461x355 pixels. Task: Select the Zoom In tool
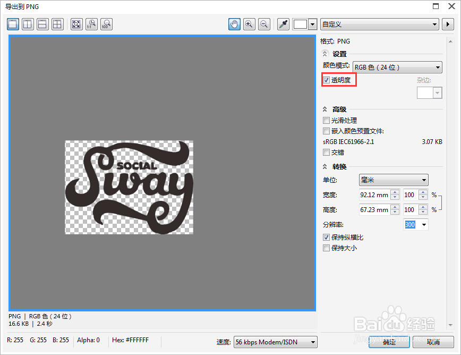pos(249,24)
